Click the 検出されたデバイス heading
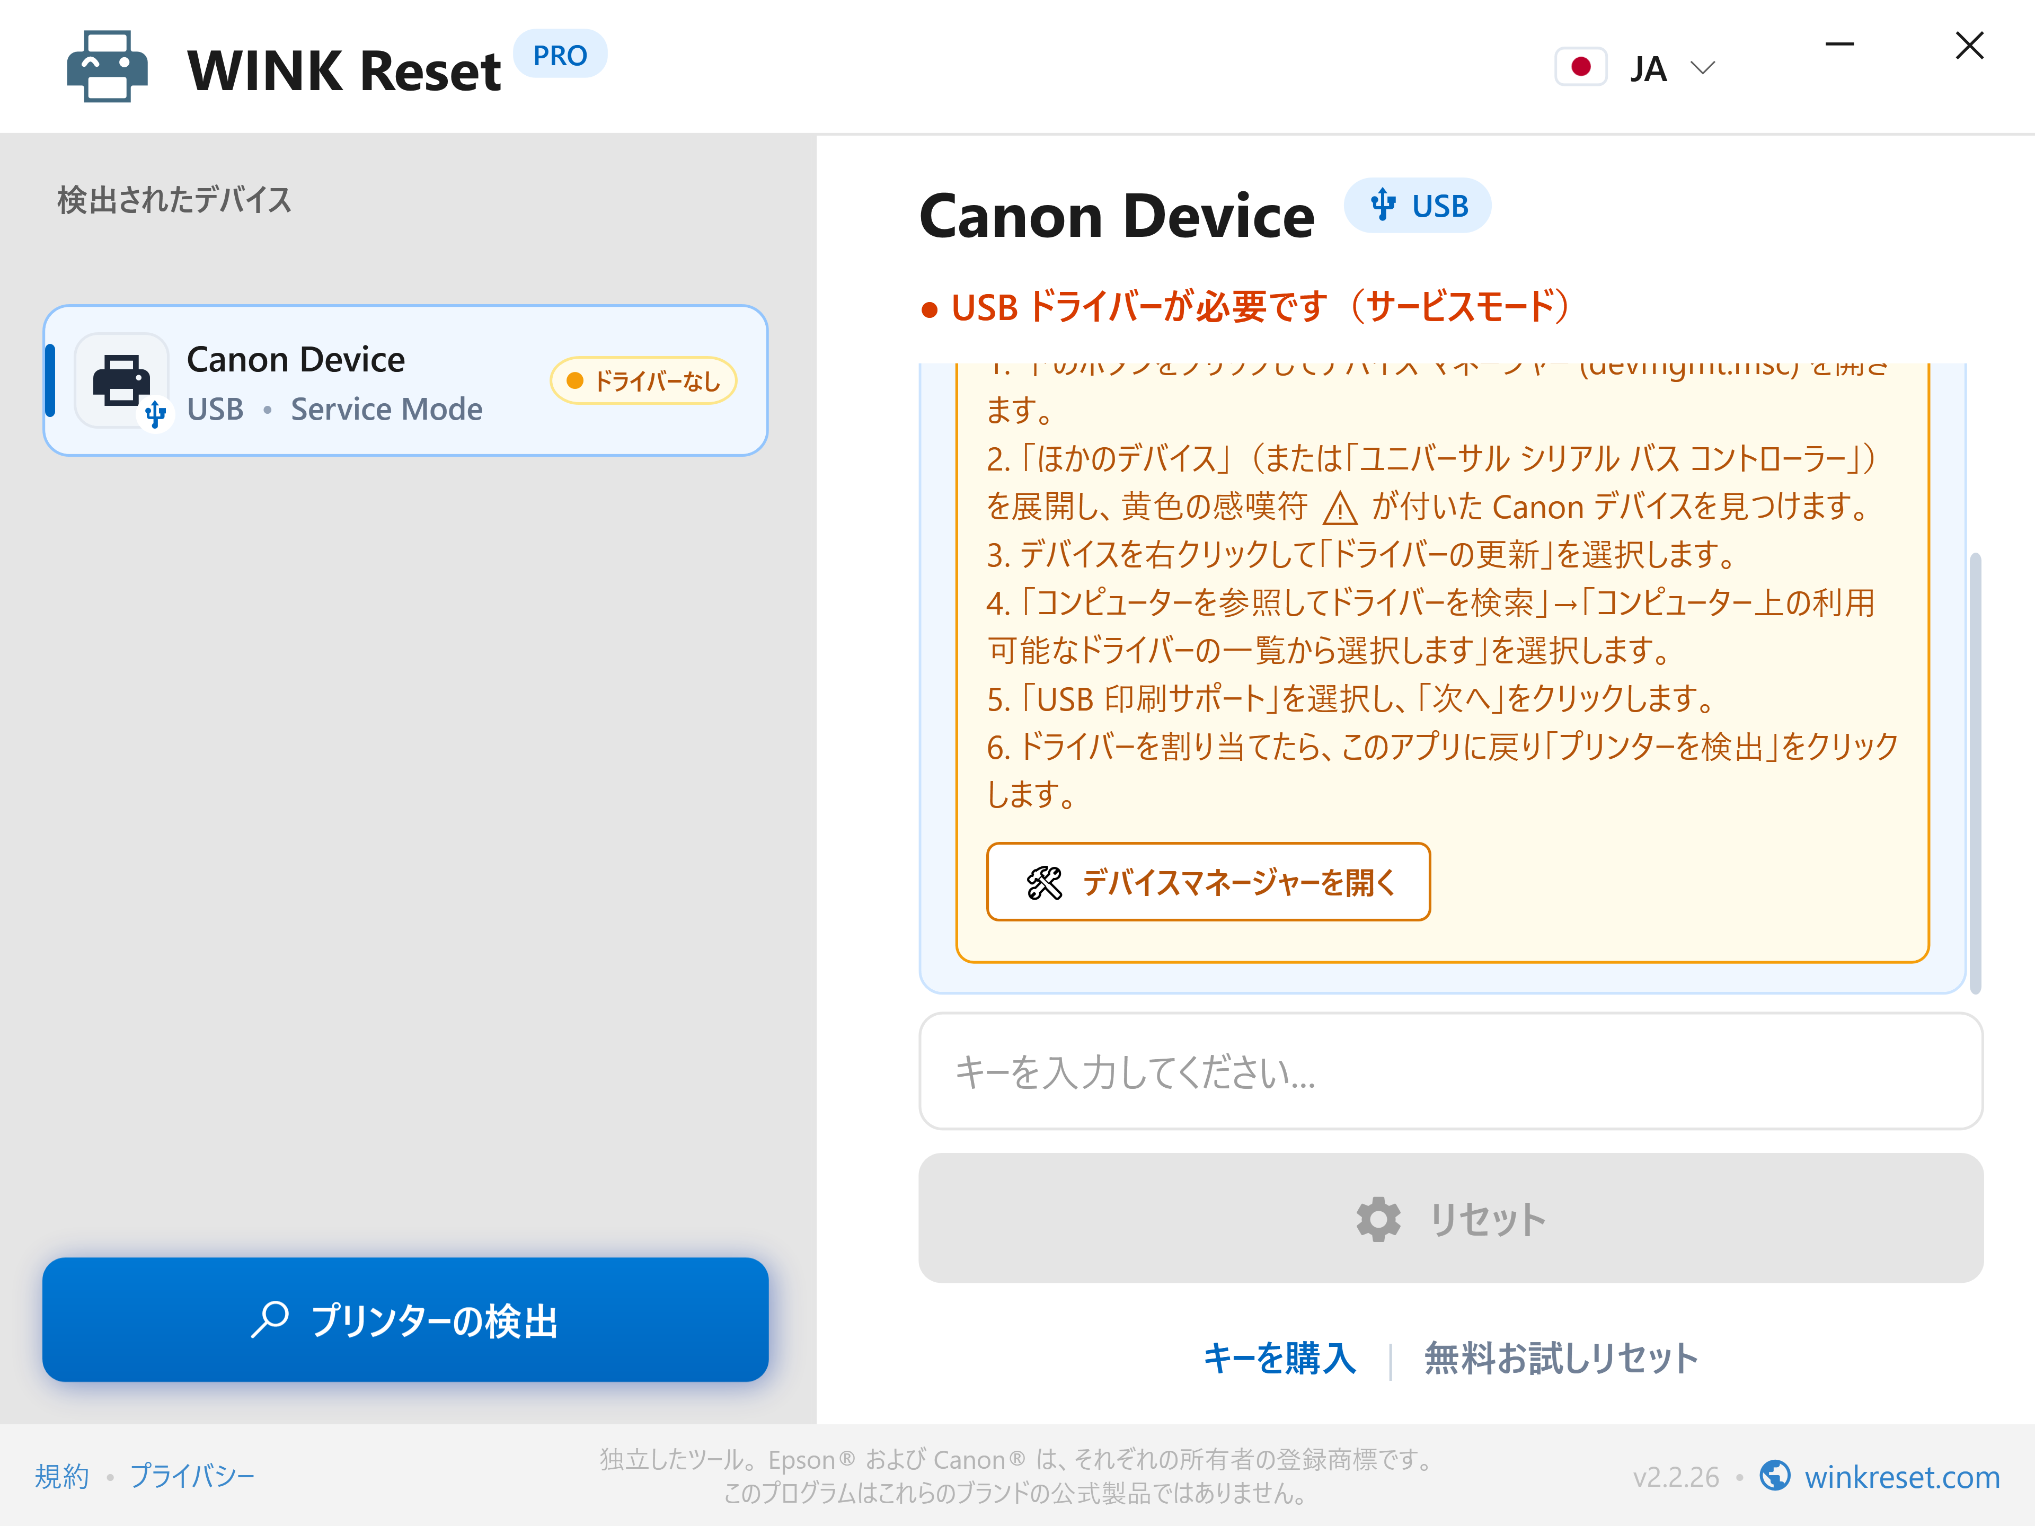Screen dimensions: 2035x1526 click(174, 200)
